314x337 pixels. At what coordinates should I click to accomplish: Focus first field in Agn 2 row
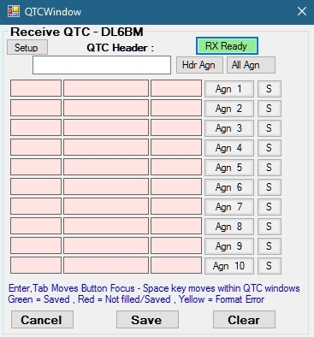click(x=36, y=108)
